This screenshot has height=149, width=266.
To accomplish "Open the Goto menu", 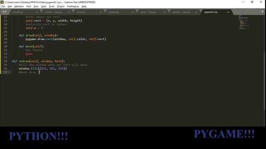I will click(44, 7).
